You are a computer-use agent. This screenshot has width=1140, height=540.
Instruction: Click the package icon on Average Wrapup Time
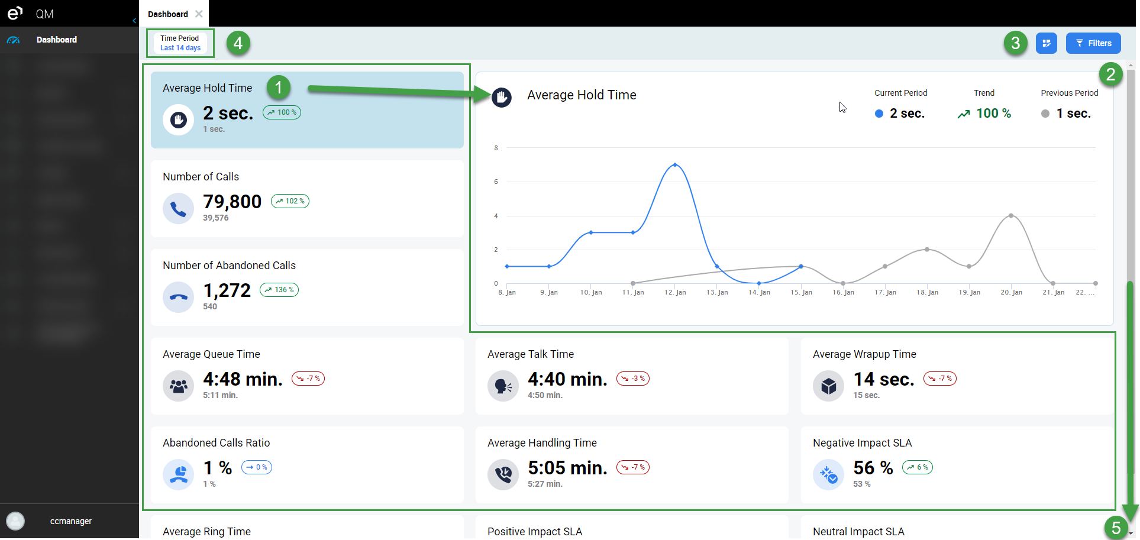pos(828,386)
